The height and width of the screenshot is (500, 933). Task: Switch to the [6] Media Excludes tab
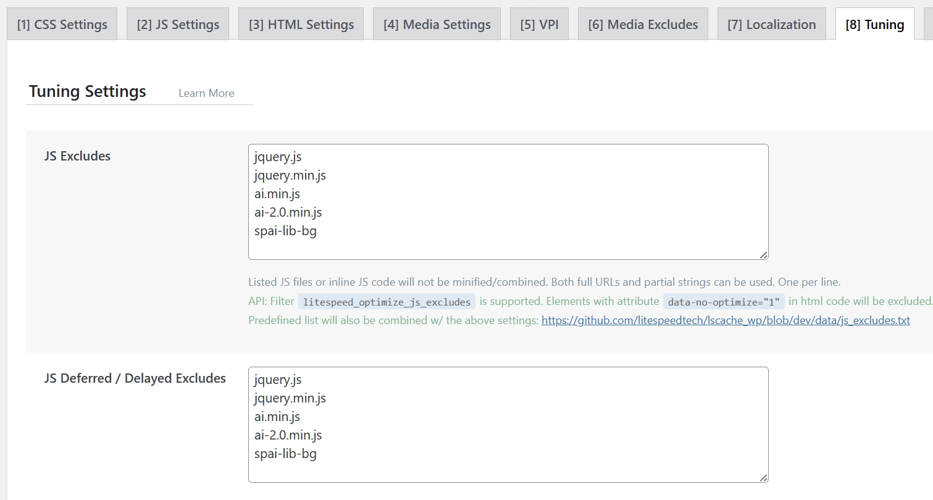click(643, 25)
